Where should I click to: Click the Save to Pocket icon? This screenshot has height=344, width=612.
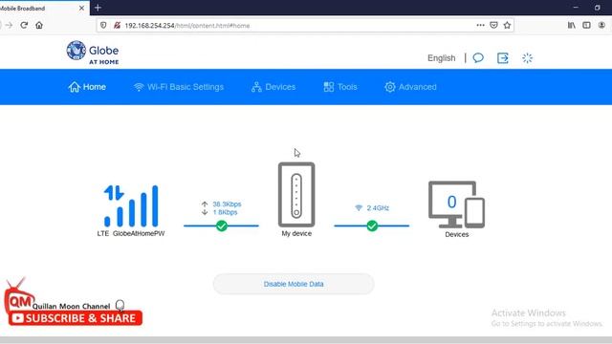[x=493, y=26]
